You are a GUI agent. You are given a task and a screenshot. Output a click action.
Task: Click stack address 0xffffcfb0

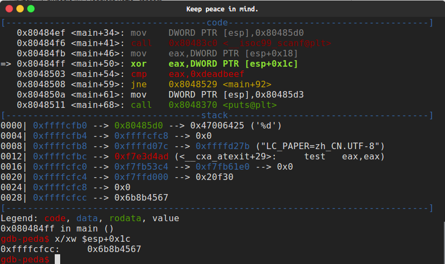pyautogui.click(x=60, y=125)
